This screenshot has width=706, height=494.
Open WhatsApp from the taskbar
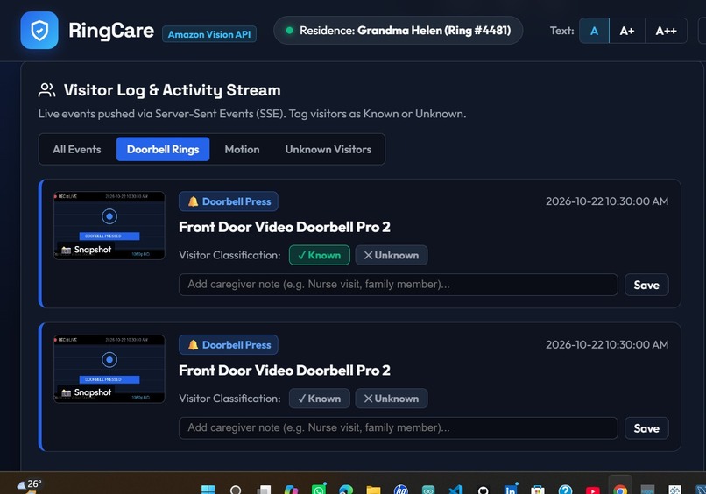pyautogui.click(x=319, y=489)
